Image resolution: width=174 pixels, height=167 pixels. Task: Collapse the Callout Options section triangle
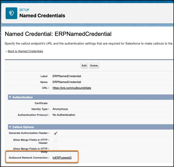pos(10,127)
